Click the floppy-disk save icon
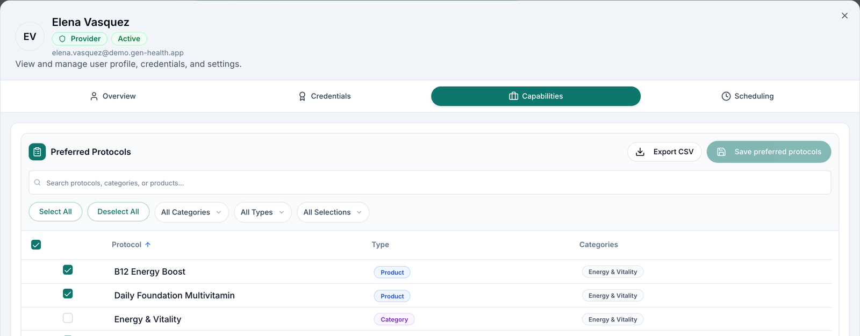The image size is (860, 336). [x=721, y=152]
